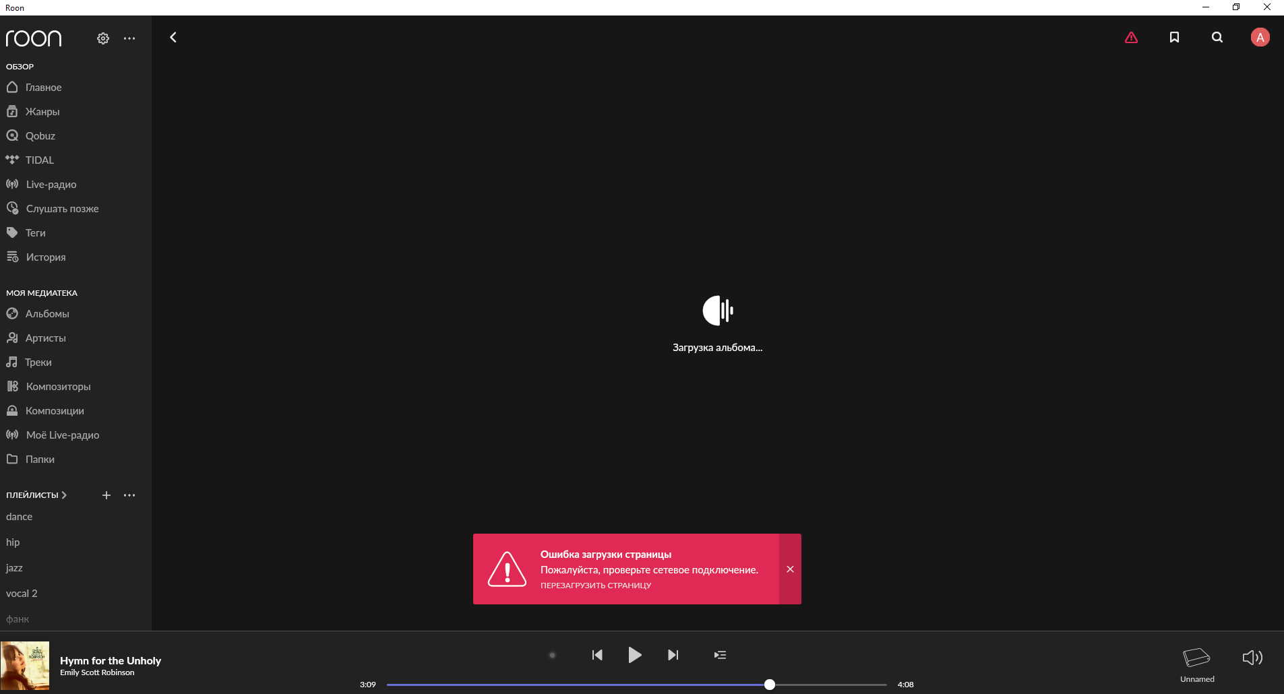Toggle the Roon Radio dot indicator

552,655
